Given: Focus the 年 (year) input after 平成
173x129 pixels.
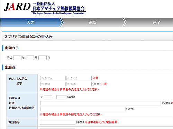Looking at the screenshot, I should [x=17, y=58].
